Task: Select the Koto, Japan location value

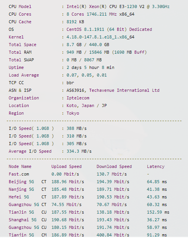Action: pos(86,105)
